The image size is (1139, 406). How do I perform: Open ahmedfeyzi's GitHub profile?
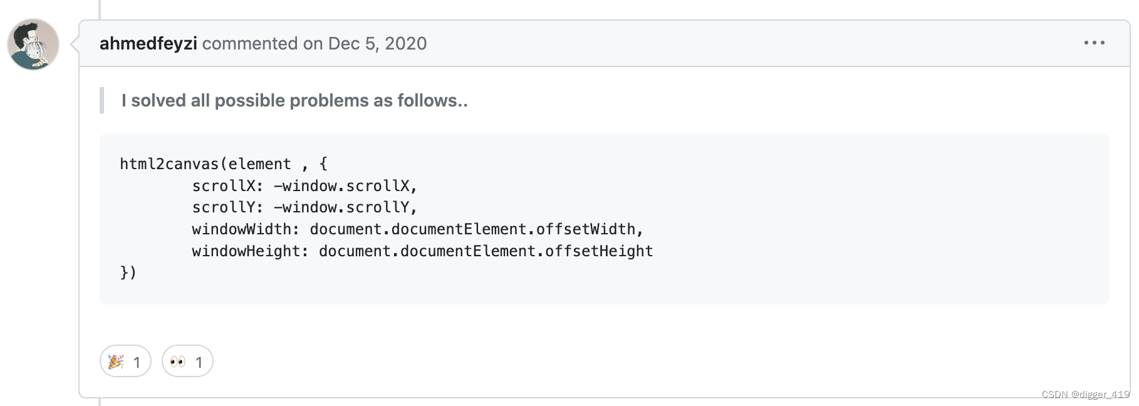[x=148, y=43]
